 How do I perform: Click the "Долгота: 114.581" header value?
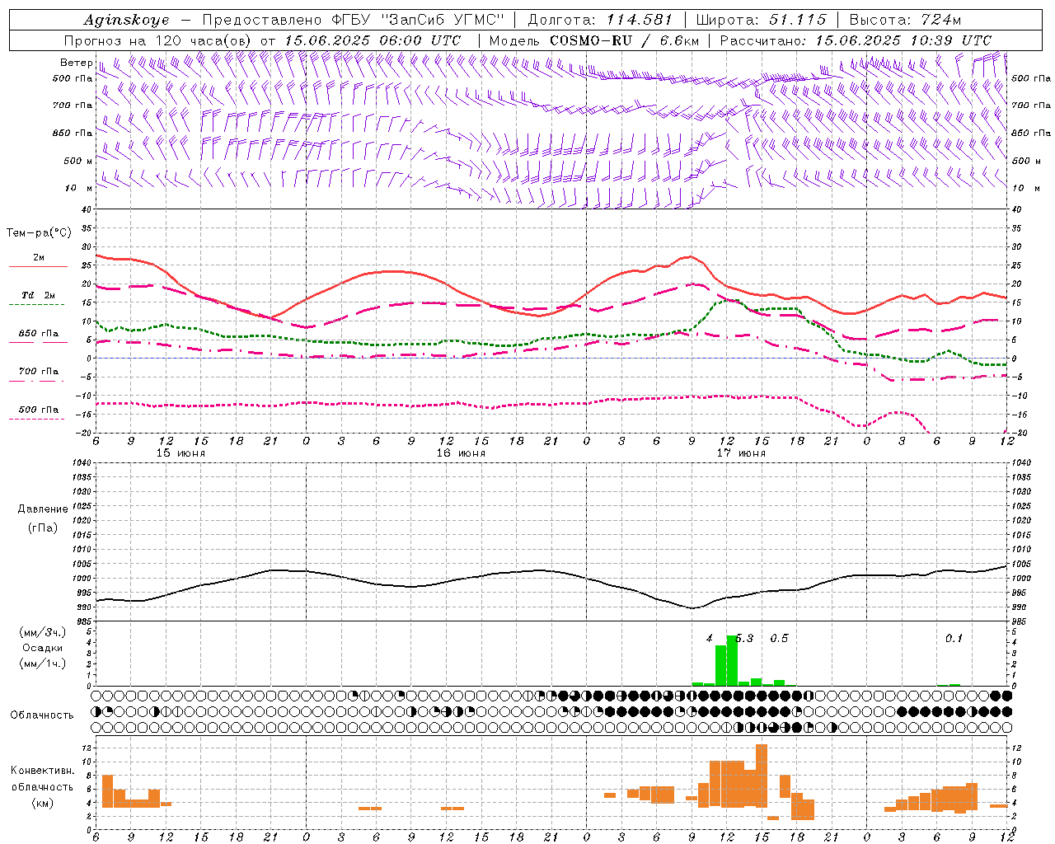coord(600,20)
